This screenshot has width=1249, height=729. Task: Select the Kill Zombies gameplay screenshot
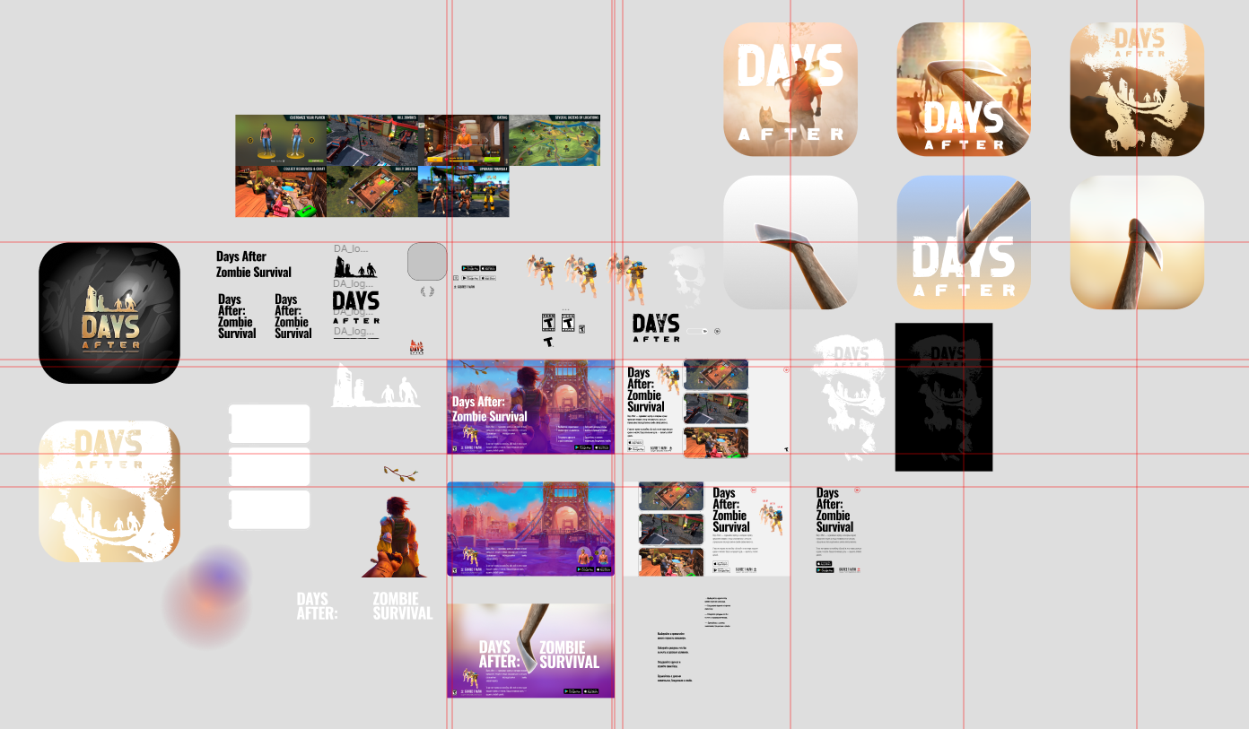pyautogui.click(x=372, y=140)
